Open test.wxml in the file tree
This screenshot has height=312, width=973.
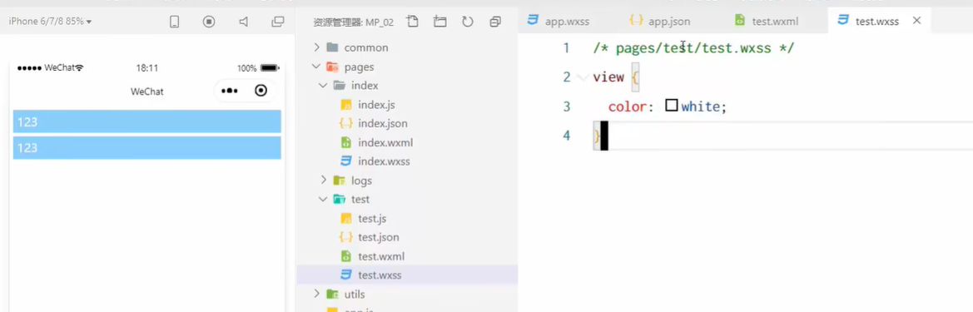381,256
